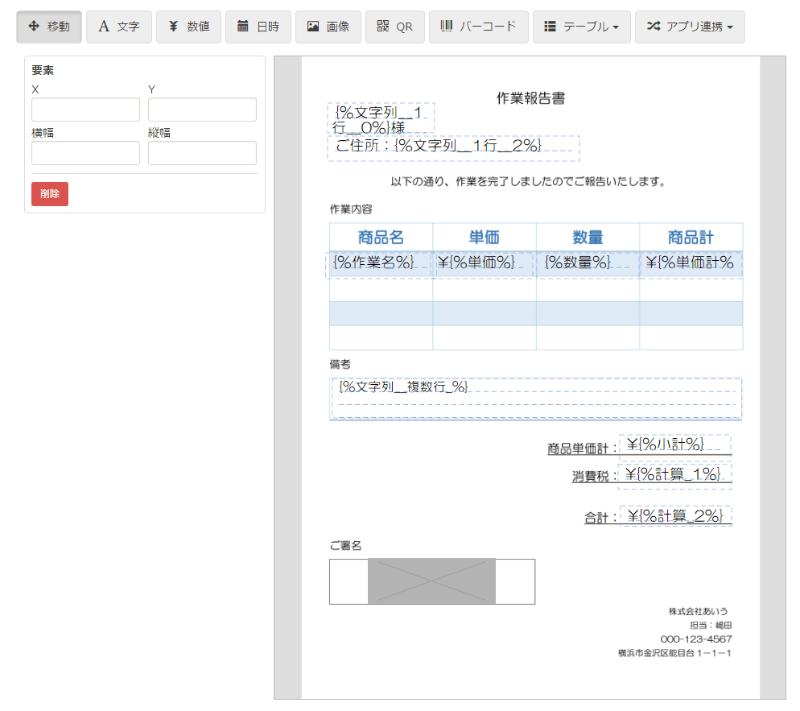Screen dimensions: 800x711
Task: Select the ご住所 address text field
Action: [x=453, y=147]
